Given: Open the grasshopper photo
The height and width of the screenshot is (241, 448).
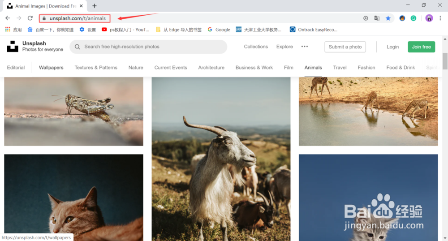Looking at the screenshot, I should coord(74,112).
